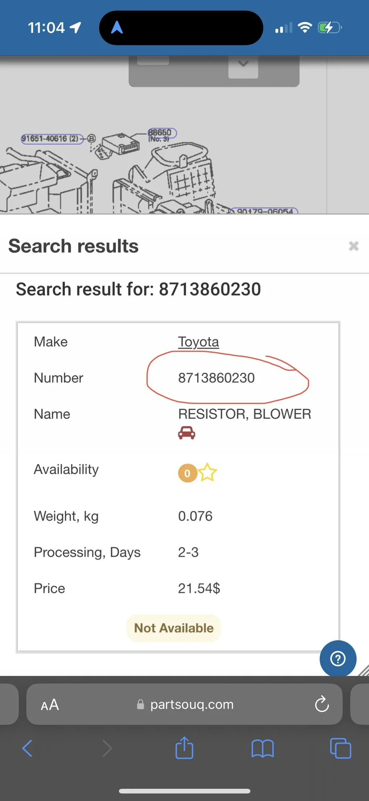Select part label 91651-40616 in diagram
Image resolution: width=369 pixels, height=801 pixels.
[50, 139]
